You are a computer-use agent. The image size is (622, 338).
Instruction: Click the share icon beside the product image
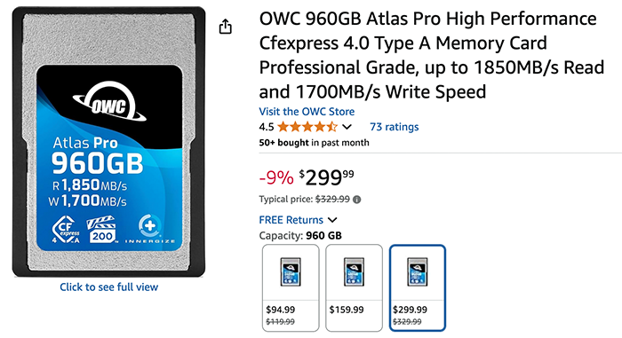pos(226,27)
